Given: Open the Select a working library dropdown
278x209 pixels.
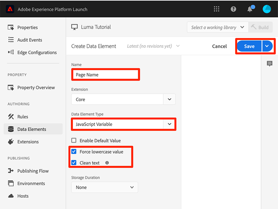Looking at the screenshot, I should (x=217, y=27).
